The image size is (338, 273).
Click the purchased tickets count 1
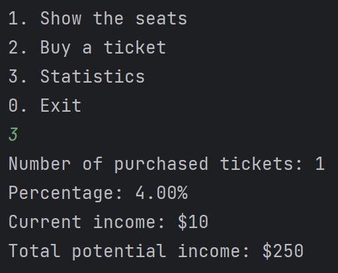click(x=320, y=163)
